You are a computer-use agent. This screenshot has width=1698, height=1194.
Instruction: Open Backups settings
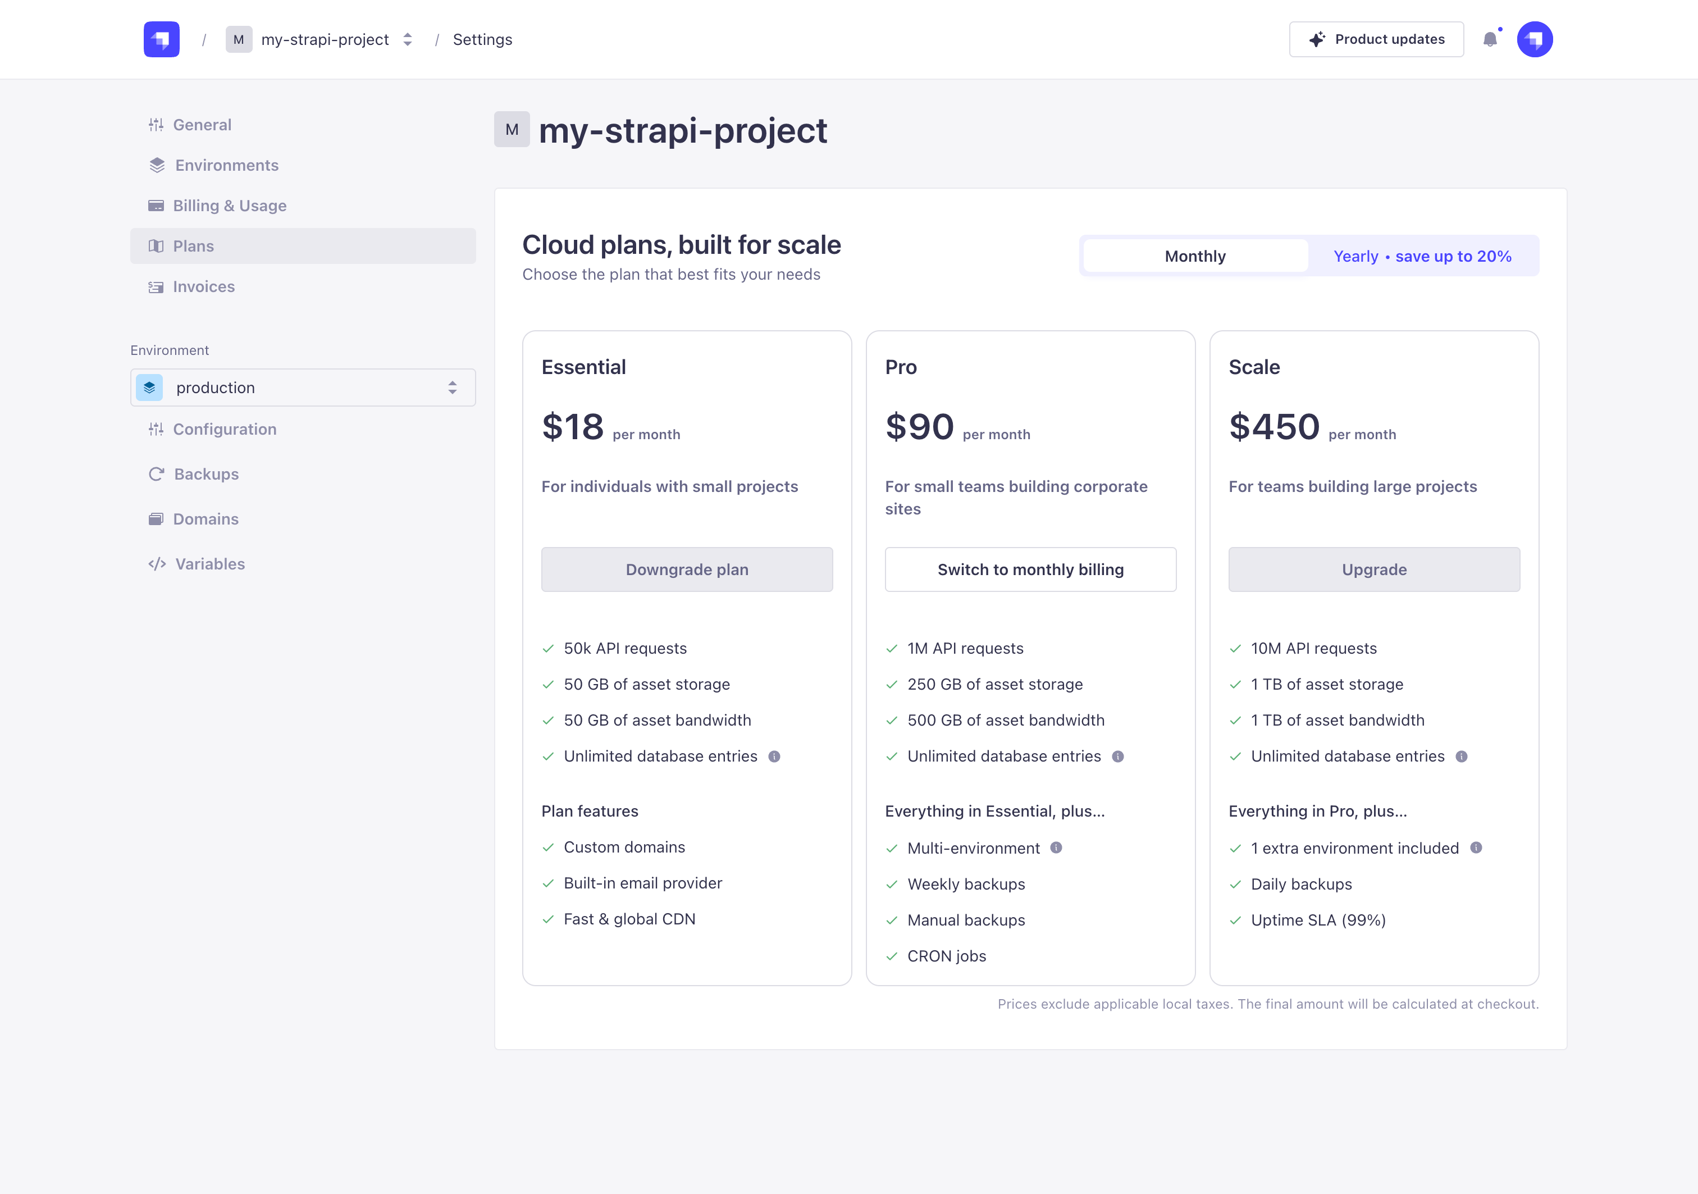[x=303, y=474]
